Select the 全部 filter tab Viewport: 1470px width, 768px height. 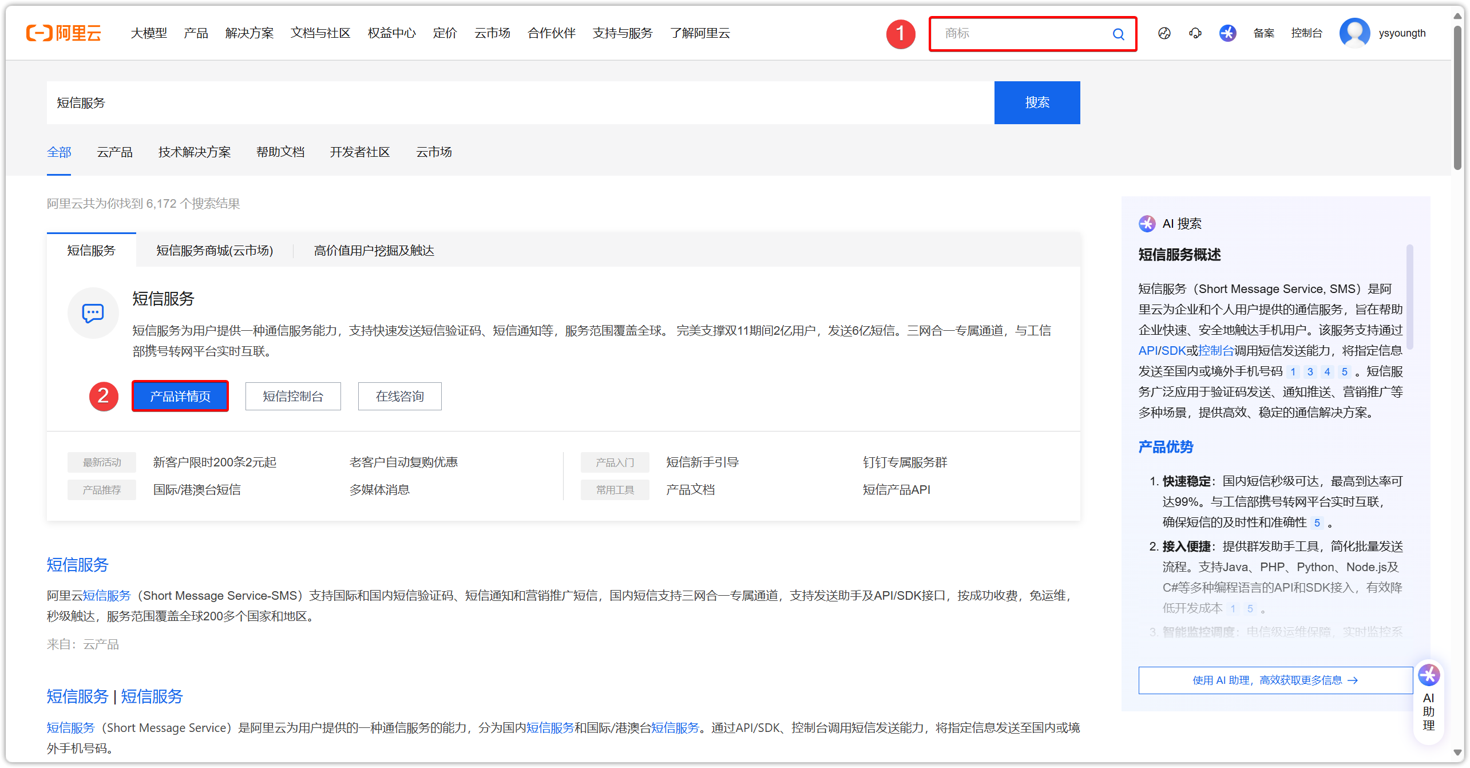tap(59, 152)
